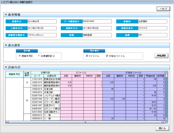
Task: Collapse the 患者情報 section triangle
Action: tap(6, 15)
